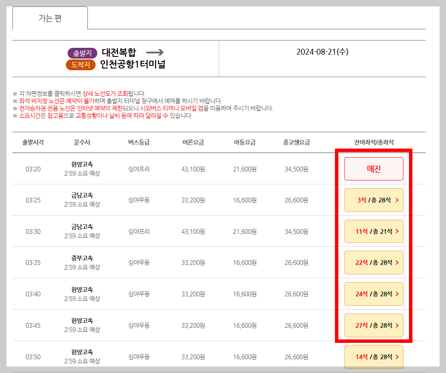Click 21,600원 child fare in the 03:20 row
The image size is (446, 373).
point(245,169)
